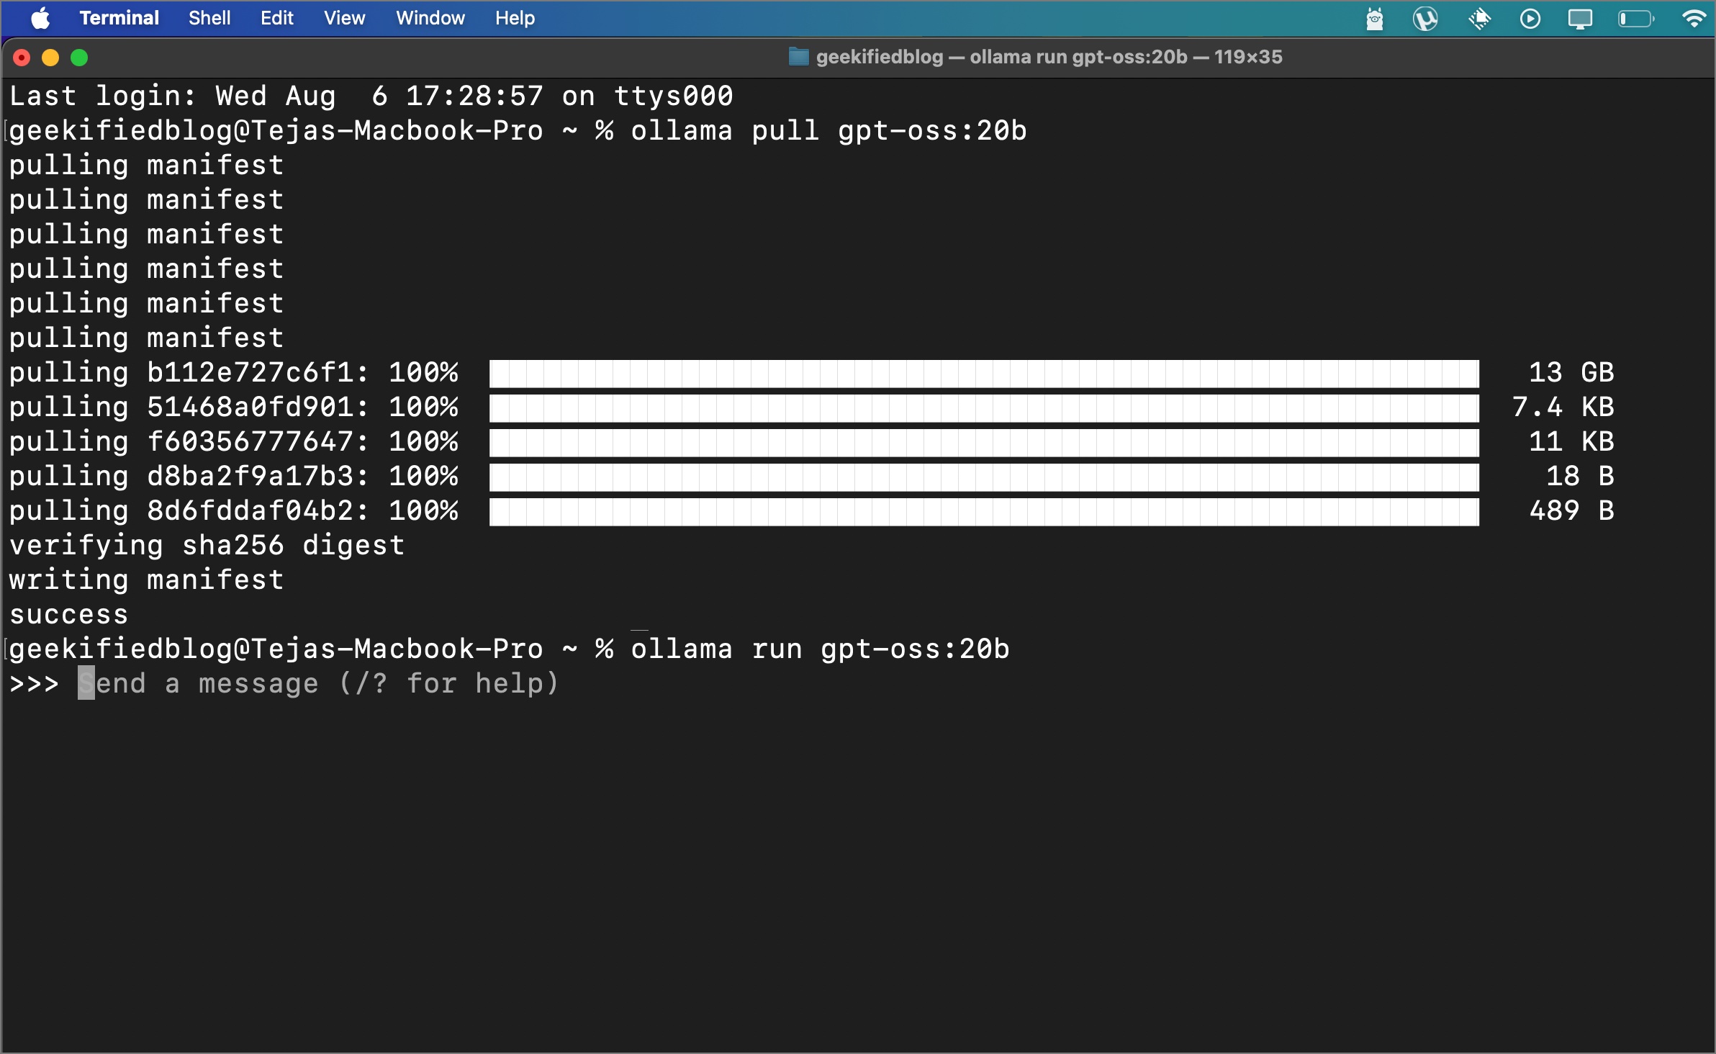Minimize the Terminal window
Image resolution: width=1716 pixels, height=1054 pixels.
pyautogui.click(x=50, y=58)
